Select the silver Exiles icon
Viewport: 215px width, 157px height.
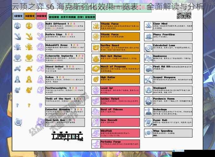tap(17, 79)
